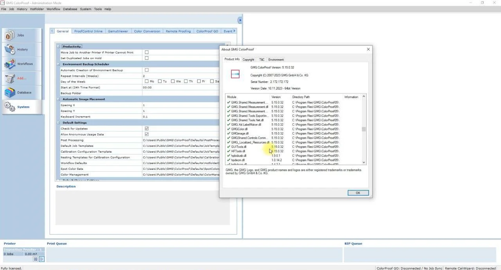The image size is (501, 270).
Task: Collapse the Default Settings group
Action: click(x=58, y=122)
